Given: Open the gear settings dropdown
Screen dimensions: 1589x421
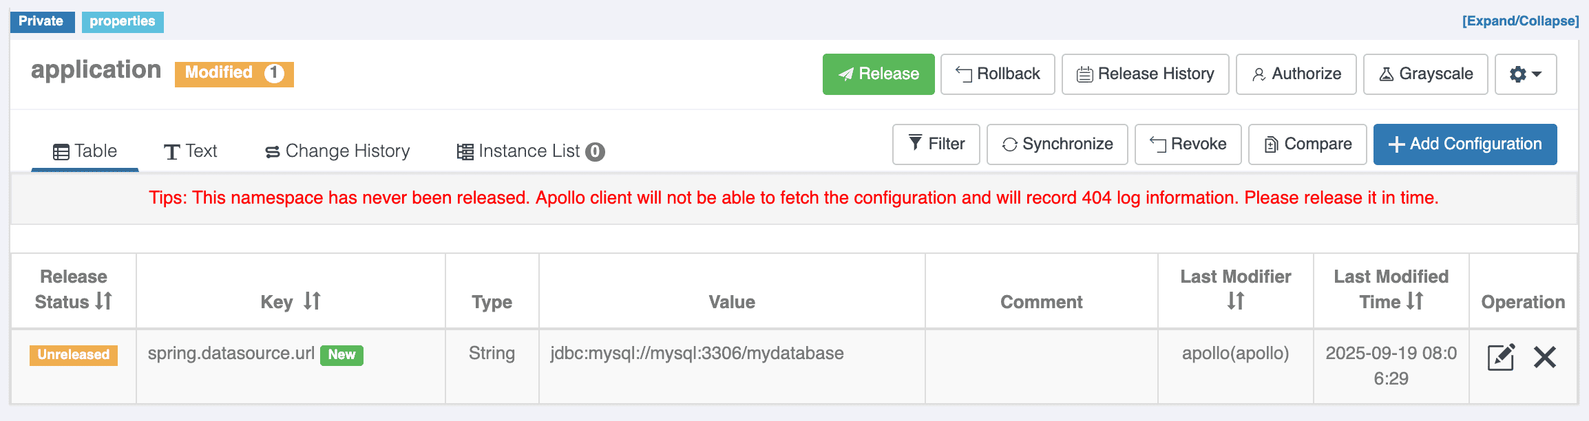Looking at the screenshot, I should (x=1525, y=74).
